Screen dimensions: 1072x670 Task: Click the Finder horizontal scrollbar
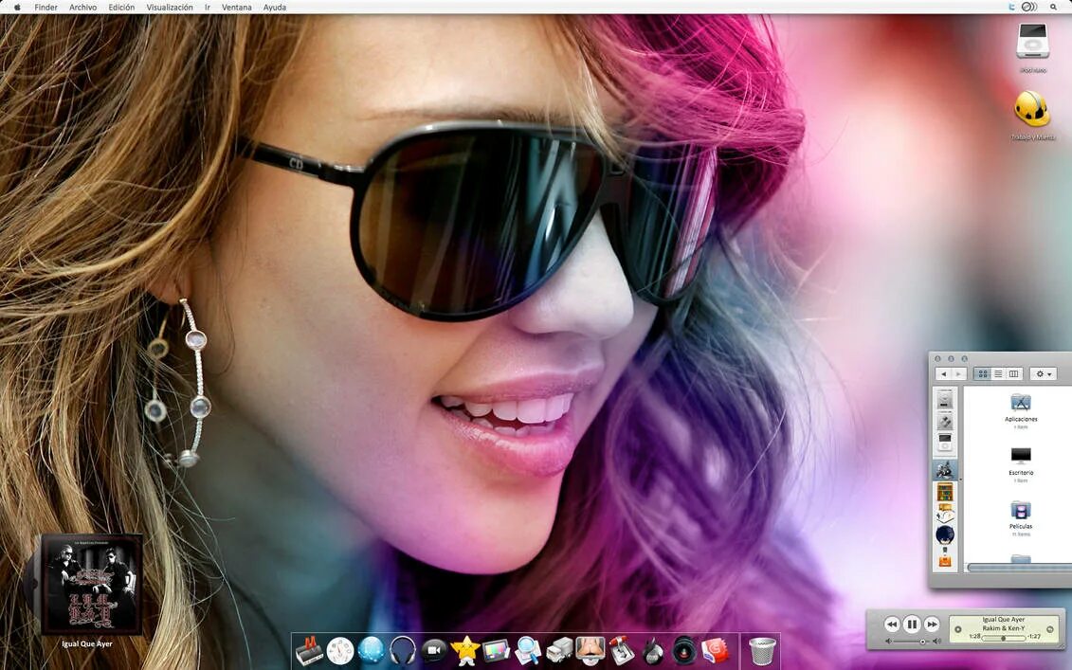1019,568
